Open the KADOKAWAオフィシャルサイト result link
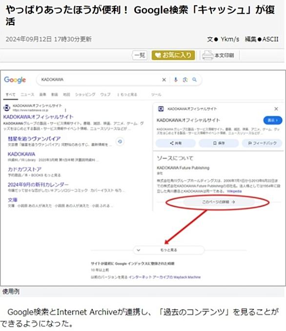 point(39,117)
